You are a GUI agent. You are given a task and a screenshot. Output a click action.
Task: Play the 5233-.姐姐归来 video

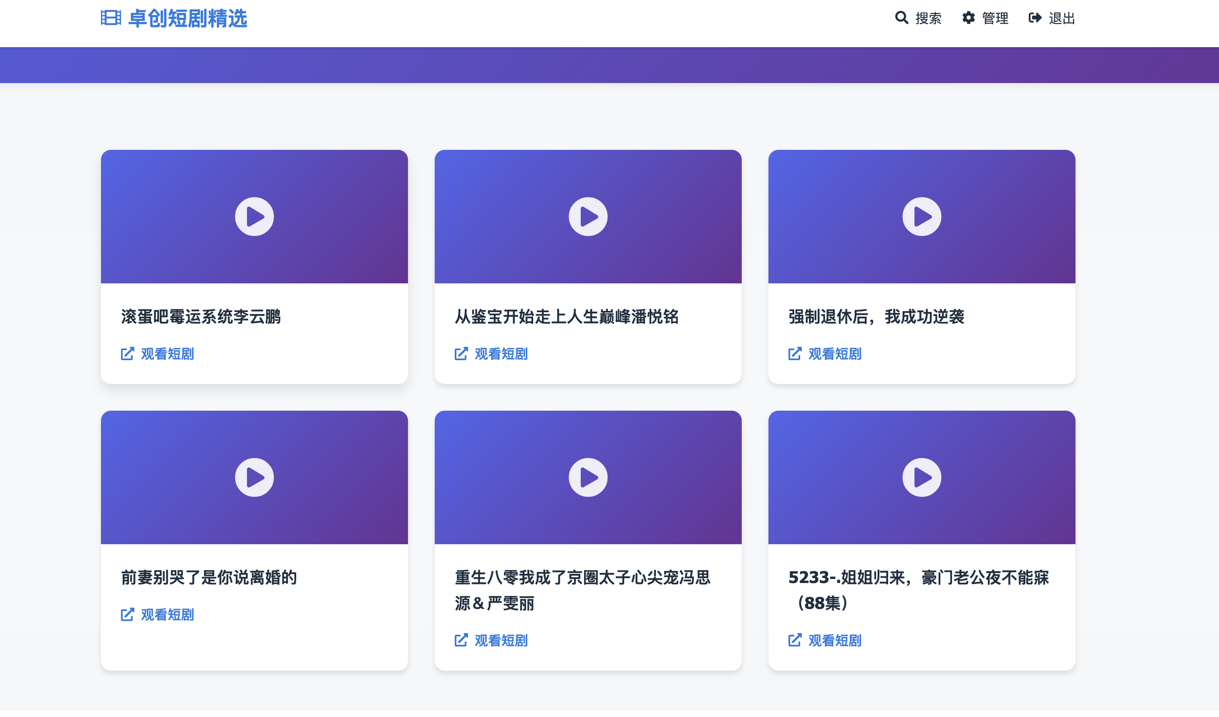click(x=922, y=477)
